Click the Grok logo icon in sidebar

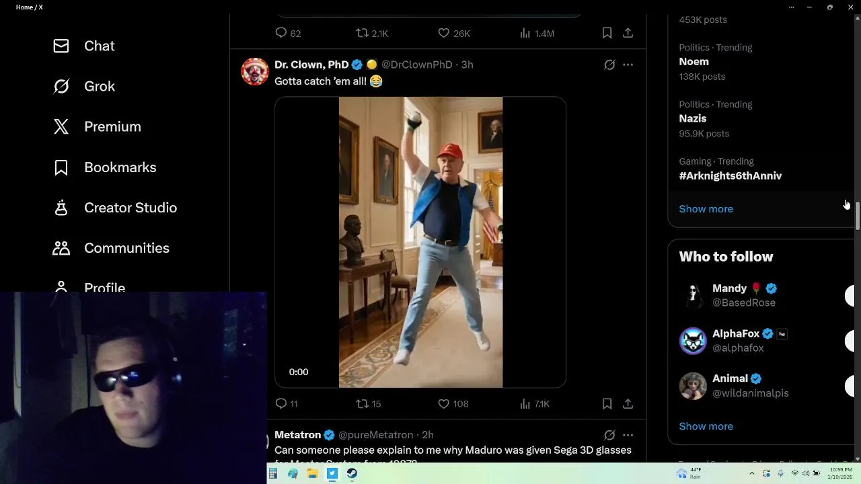tap(61, 86)
